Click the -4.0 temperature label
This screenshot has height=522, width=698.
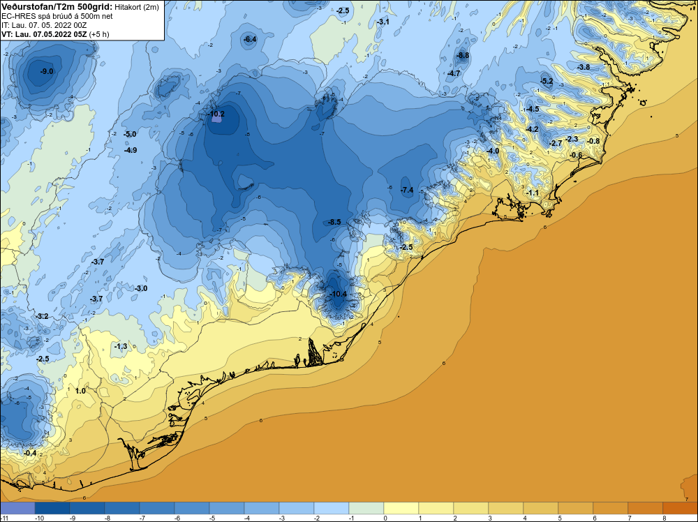click(x=493, y=151)
